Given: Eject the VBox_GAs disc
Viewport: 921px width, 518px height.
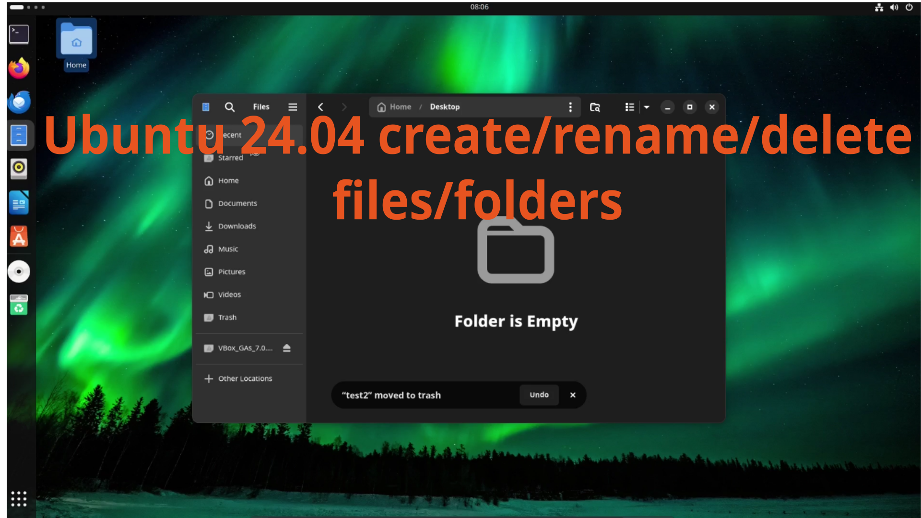Looking at the screenshot, I should click(x=287, y=348).
